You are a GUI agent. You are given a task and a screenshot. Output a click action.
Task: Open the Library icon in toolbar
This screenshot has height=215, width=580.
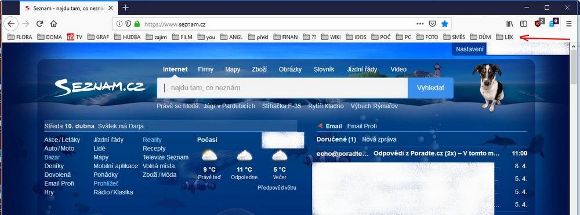point(510,24)
